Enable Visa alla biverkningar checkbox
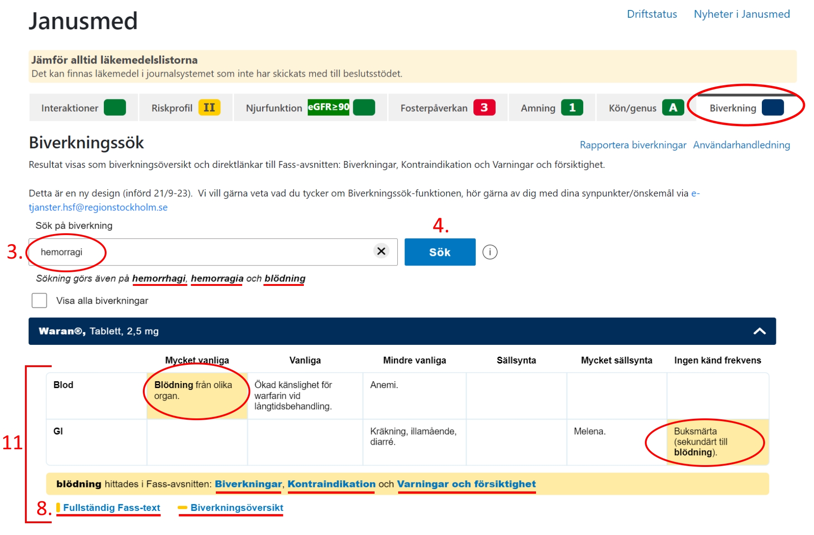 [39, 300]
